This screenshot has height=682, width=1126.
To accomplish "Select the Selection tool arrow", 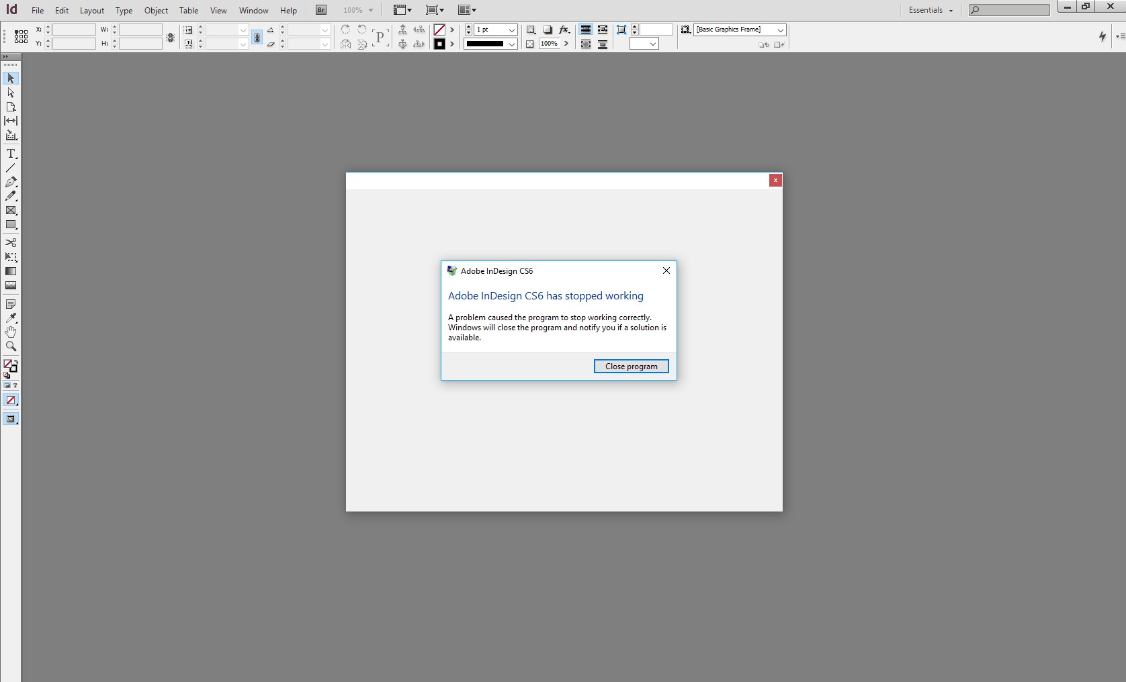I will coord(11,79).
